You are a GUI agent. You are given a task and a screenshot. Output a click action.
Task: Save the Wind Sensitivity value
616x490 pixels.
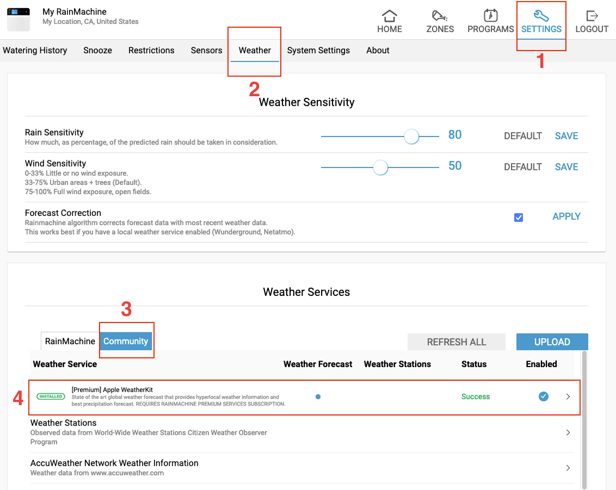(x=566, y=167)
